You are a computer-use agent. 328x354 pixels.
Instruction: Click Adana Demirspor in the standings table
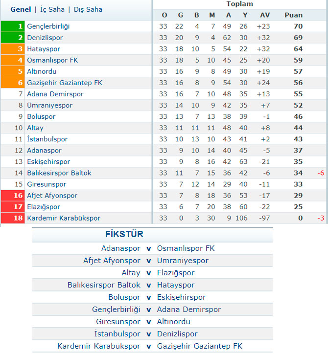(55, 94)
